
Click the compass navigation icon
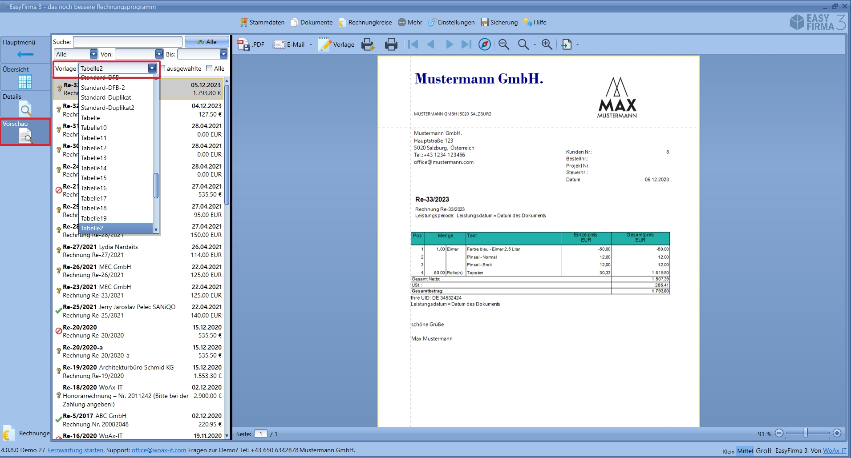(x=484, y=44)
